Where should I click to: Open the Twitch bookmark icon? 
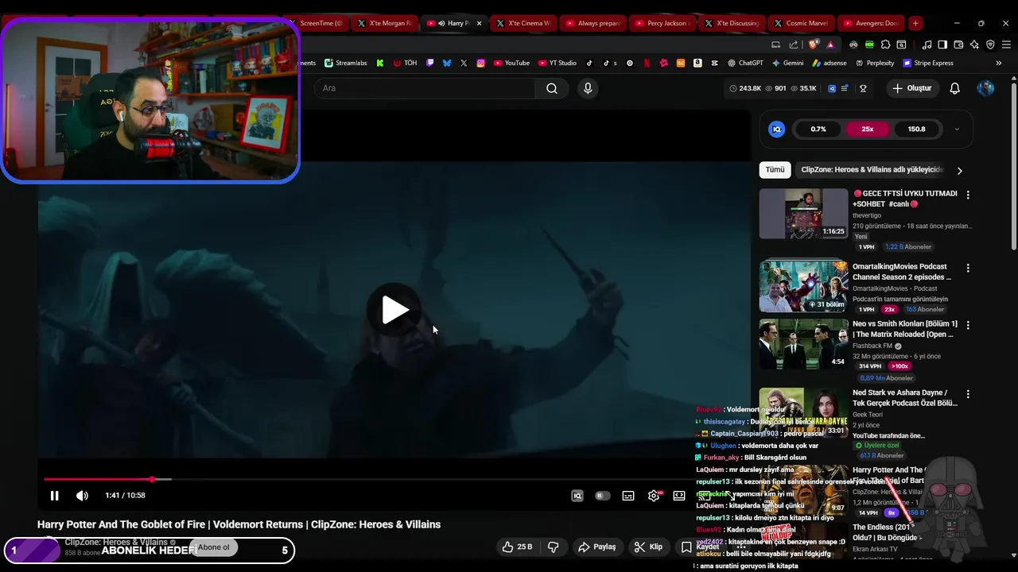click(x=430, y=63)
